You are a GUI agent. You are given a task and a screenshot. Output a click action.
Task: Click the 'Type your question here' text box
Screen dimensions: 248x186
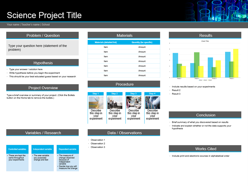42,48
